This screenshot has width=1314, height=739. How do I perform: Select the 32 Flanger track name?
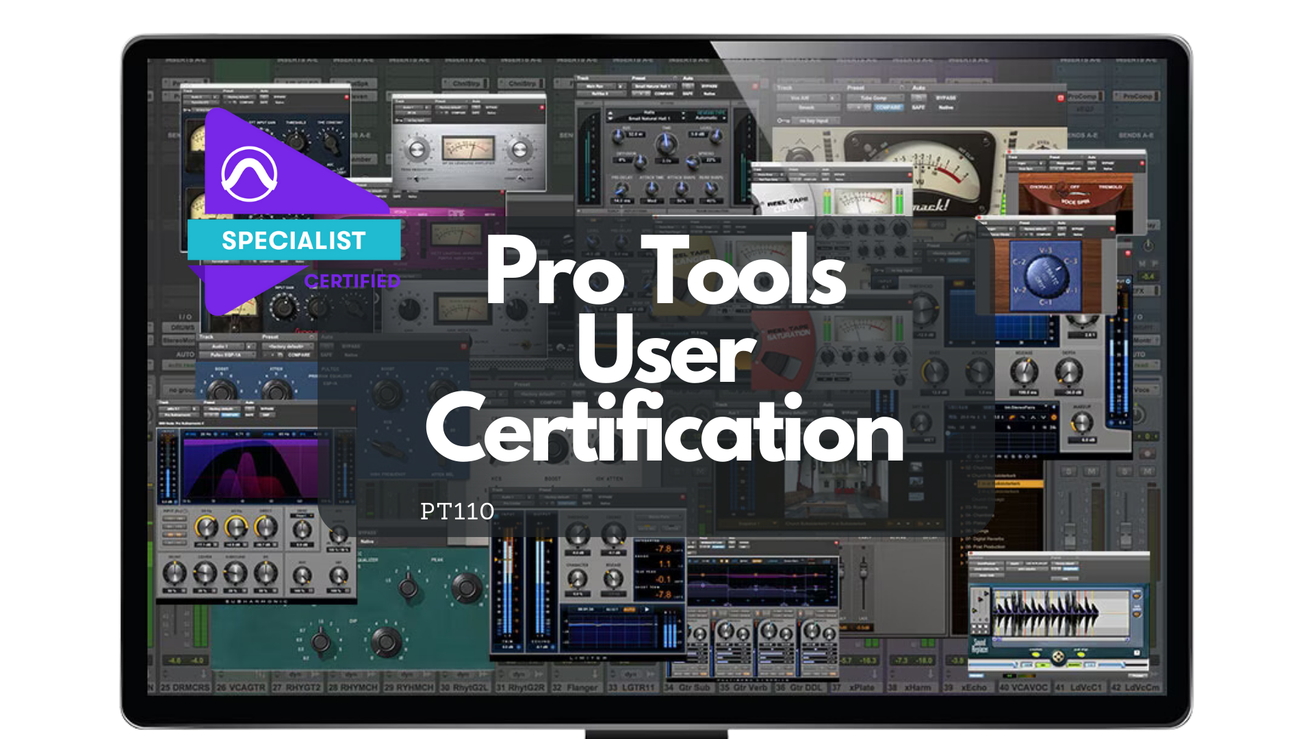575,687
